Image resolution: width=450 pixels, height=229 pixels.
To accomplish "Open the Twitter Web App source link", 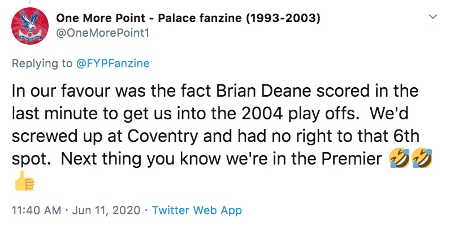I will 197,210.
